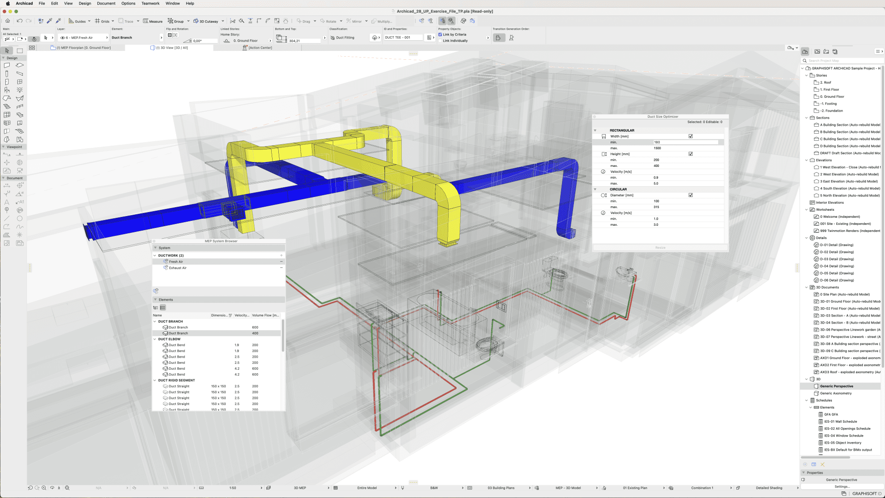Open the Teamwork menu
The height and width of the screenshot is (498, 885).
(150, 3)
